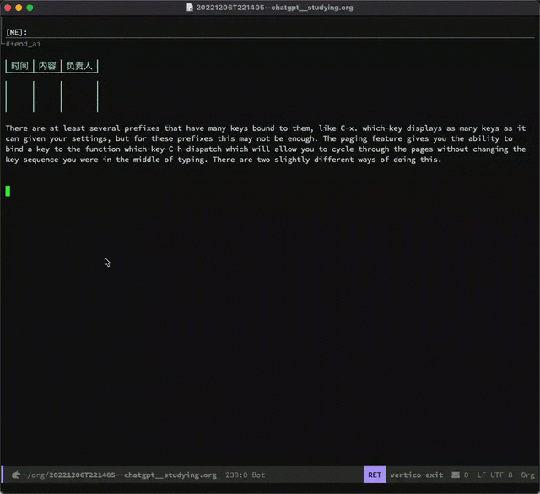Click the window title 20221206T221405--chatgpt__studying.org
Viewport: 540px width, 494px height.
click(274, 8)
